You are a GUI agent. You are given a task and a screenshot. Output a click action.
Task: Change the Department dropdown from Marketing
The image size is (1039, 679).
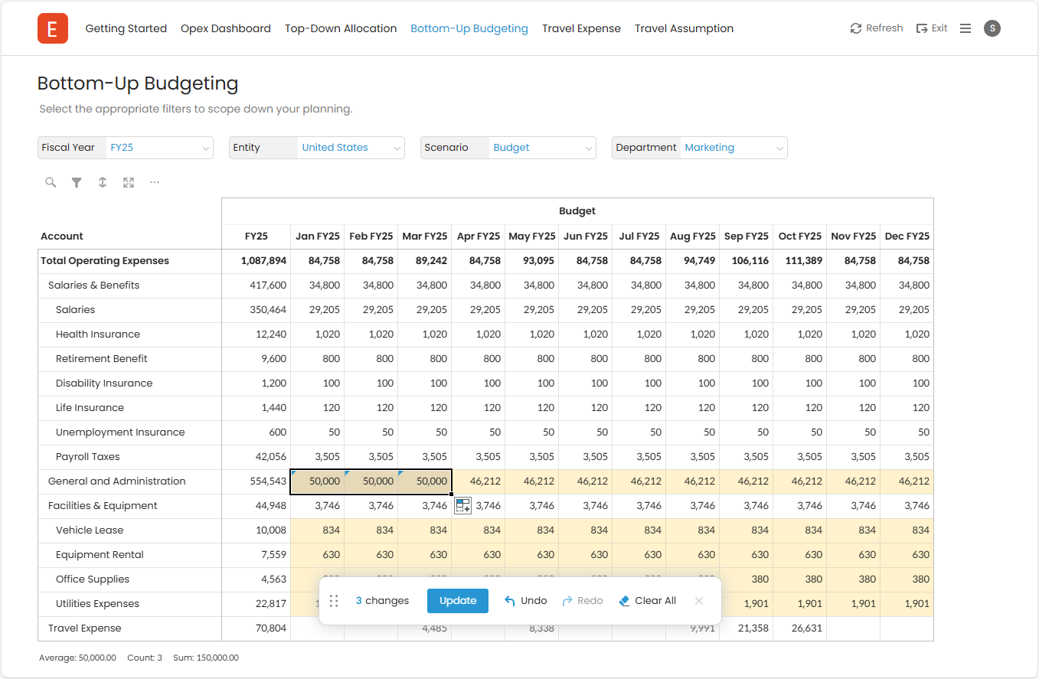pyautogui.click(x=734, y=148)
